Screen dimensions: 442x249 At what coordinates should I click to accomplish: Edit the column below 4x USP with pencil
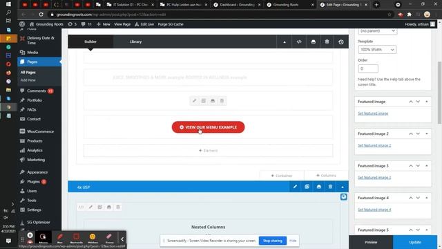click(x=90, y=207)
